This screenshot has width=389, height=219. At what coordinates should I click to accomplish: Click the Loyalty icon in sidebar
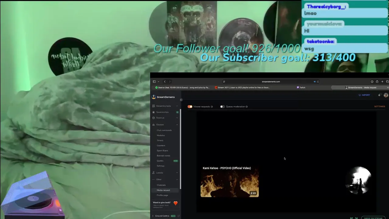pos(153,173)
